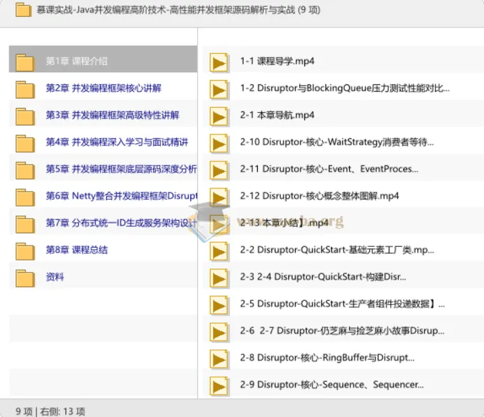Select file 2-11 Disruptor-核心-Event、EventProces
Image resolution: width=484 pixels, height=417 pixels.
pos(329,169)
